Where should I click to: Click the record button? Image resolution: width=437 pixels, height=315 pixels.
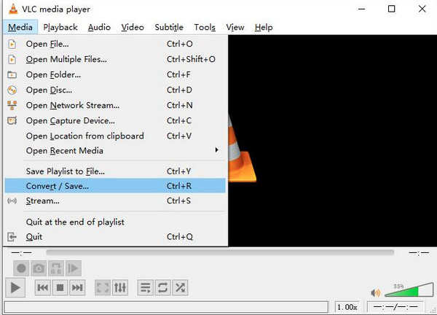pyautogui.click(x=21, y=268)
